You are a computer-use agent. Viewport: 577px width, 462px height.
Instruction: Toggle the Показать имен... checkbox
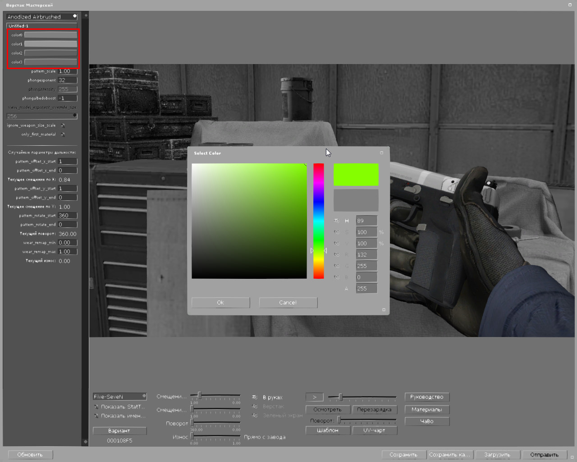pos(96,416)
